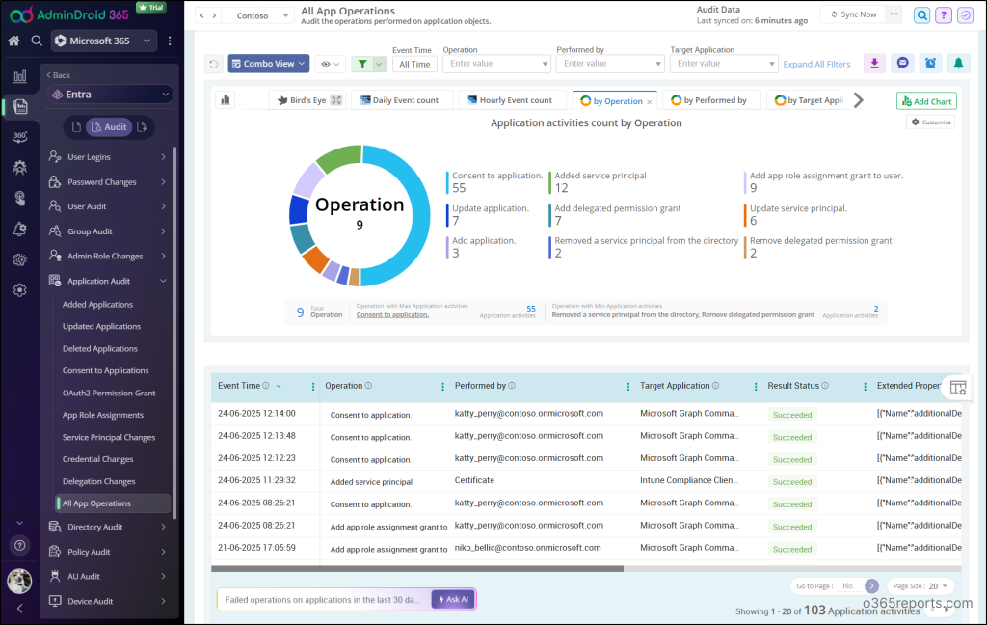The width and height of the screenshot is (987, 625).
Task: Go Back from Entra menu
Action: click(59, 75)
